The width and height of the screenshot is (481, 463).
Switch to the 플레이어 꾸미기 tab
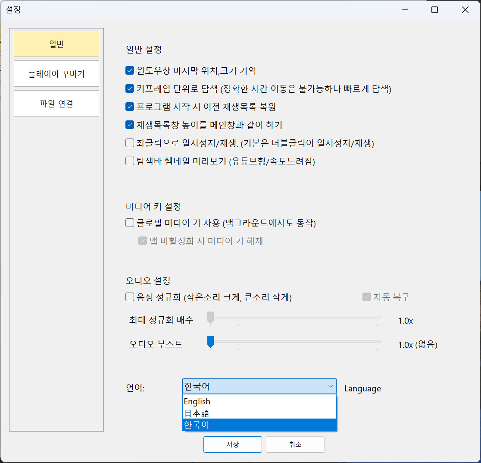pyautogui.click(x=56, y=74)
